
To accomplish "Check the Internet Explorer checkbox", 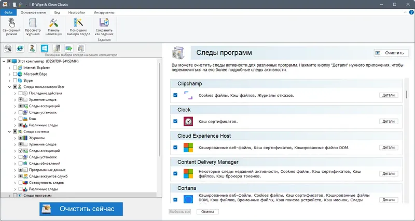I will tap(15, 68).
